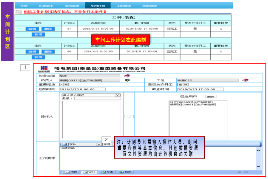Switch editor to 设计 view
268x179 pixels.
(90, 172)
